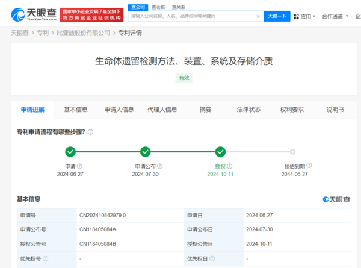Viewport: 361px width, 268px height.
Task: Switch to the 申请进展 tab
Action: [x=32, y=110]
